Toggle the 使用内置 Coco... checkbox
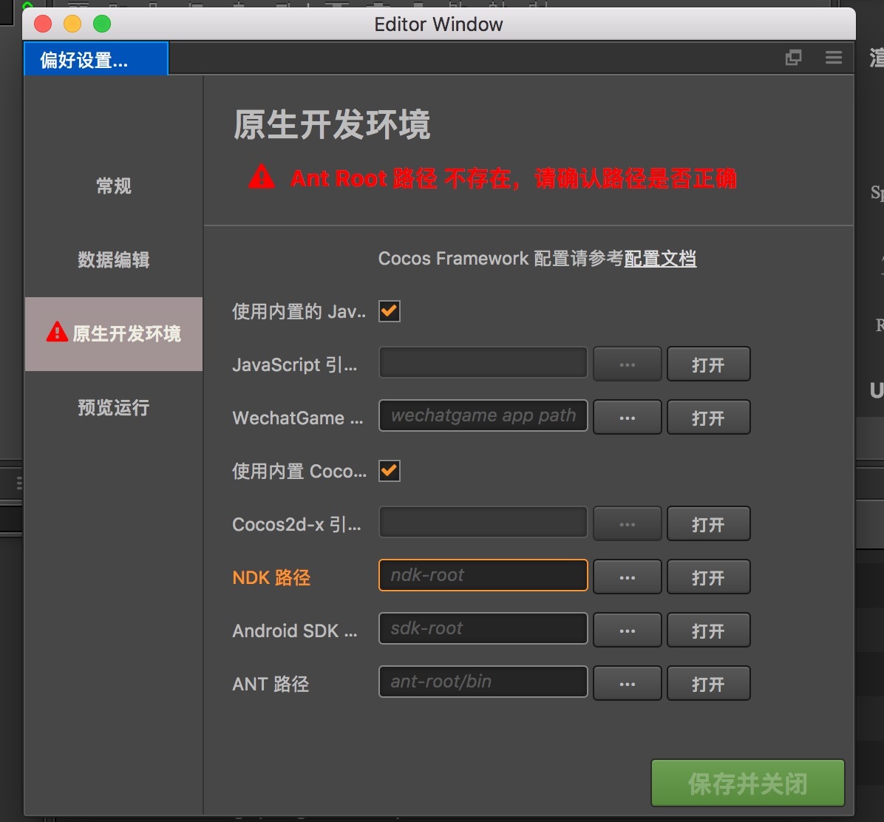884x822 pixels. 390,471
